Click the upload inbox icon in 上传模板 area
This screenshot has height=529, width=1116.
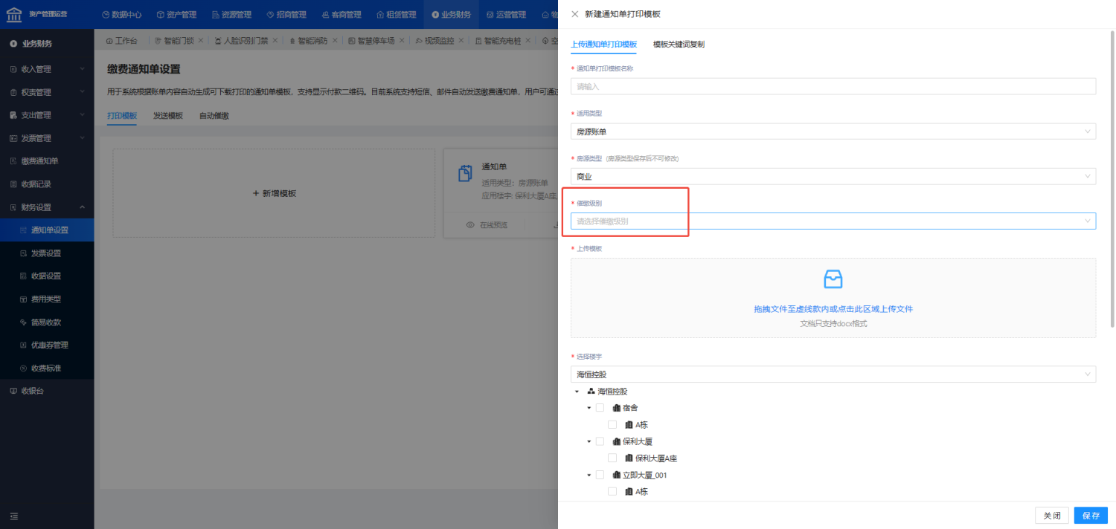tap(833, 279)
